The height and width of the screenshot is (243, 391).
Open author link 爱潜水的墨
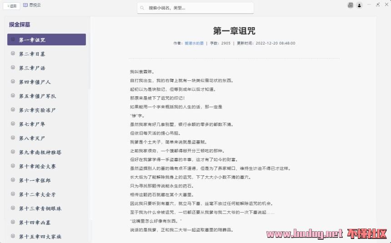pos(194,43)
